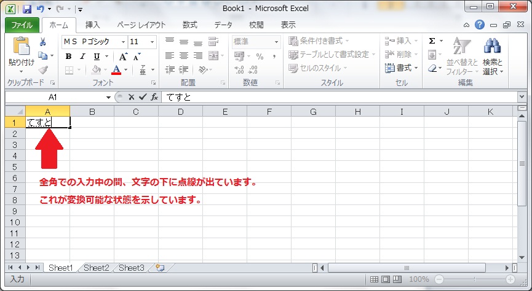This screenshot has height=291, width=532.
Task: Toggle bold formatting
Action: click(x=68, y=56)
